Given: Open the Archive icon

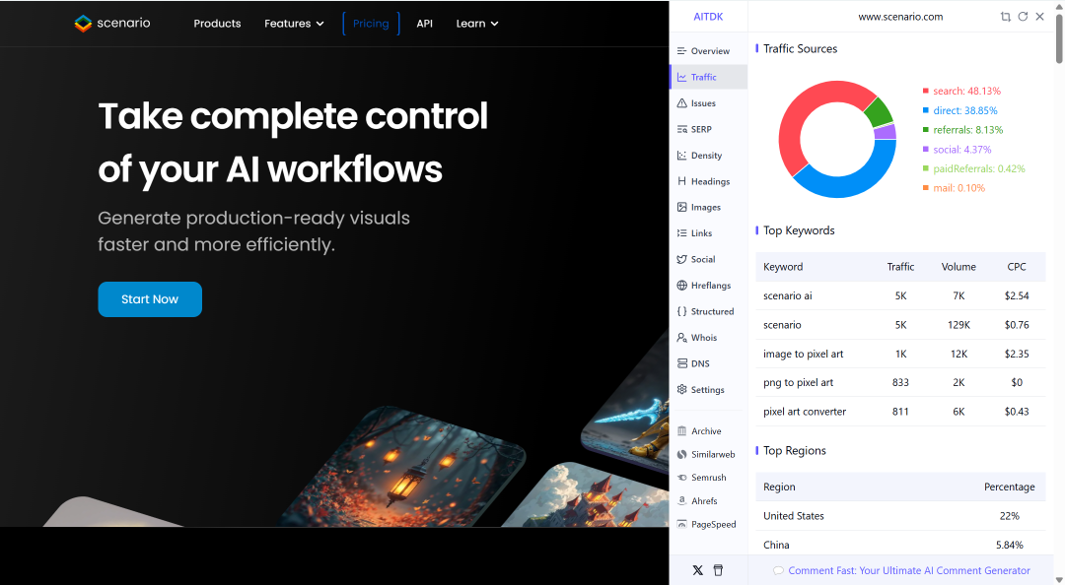Looking at the screenshot, I should point(681,431).
